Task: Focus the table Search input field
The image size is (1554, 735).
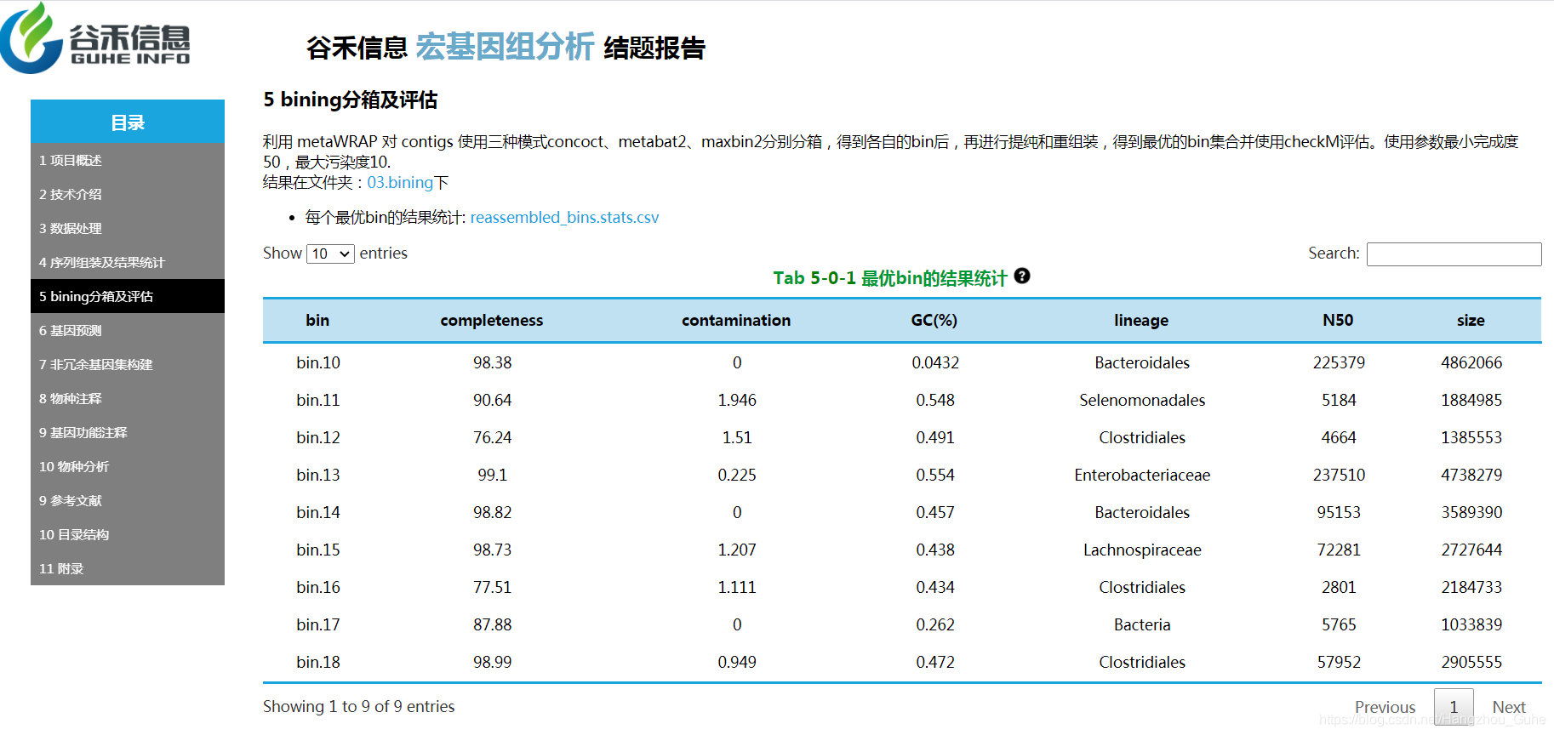Action: (1454, 254)
